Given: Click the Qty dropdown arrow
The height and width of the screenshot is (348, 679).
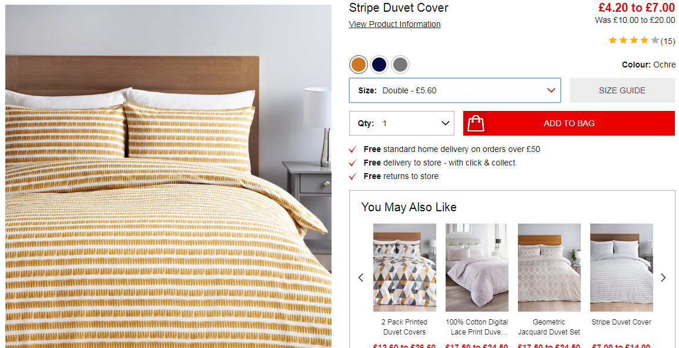Looking at the screenshot, I should 445,123.
